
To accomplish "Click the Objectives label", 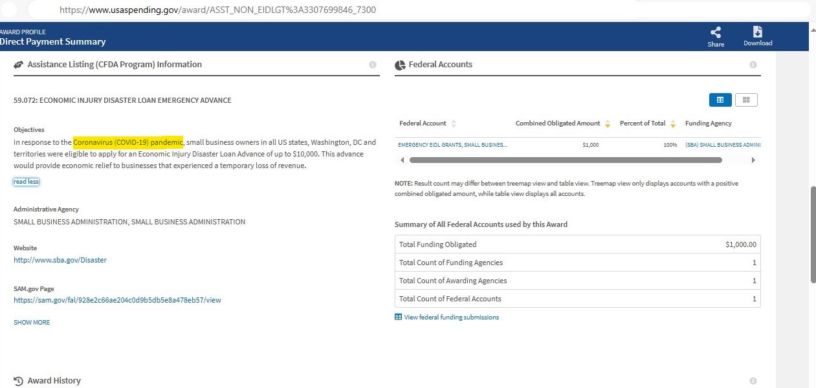I will tap(29, 129).
